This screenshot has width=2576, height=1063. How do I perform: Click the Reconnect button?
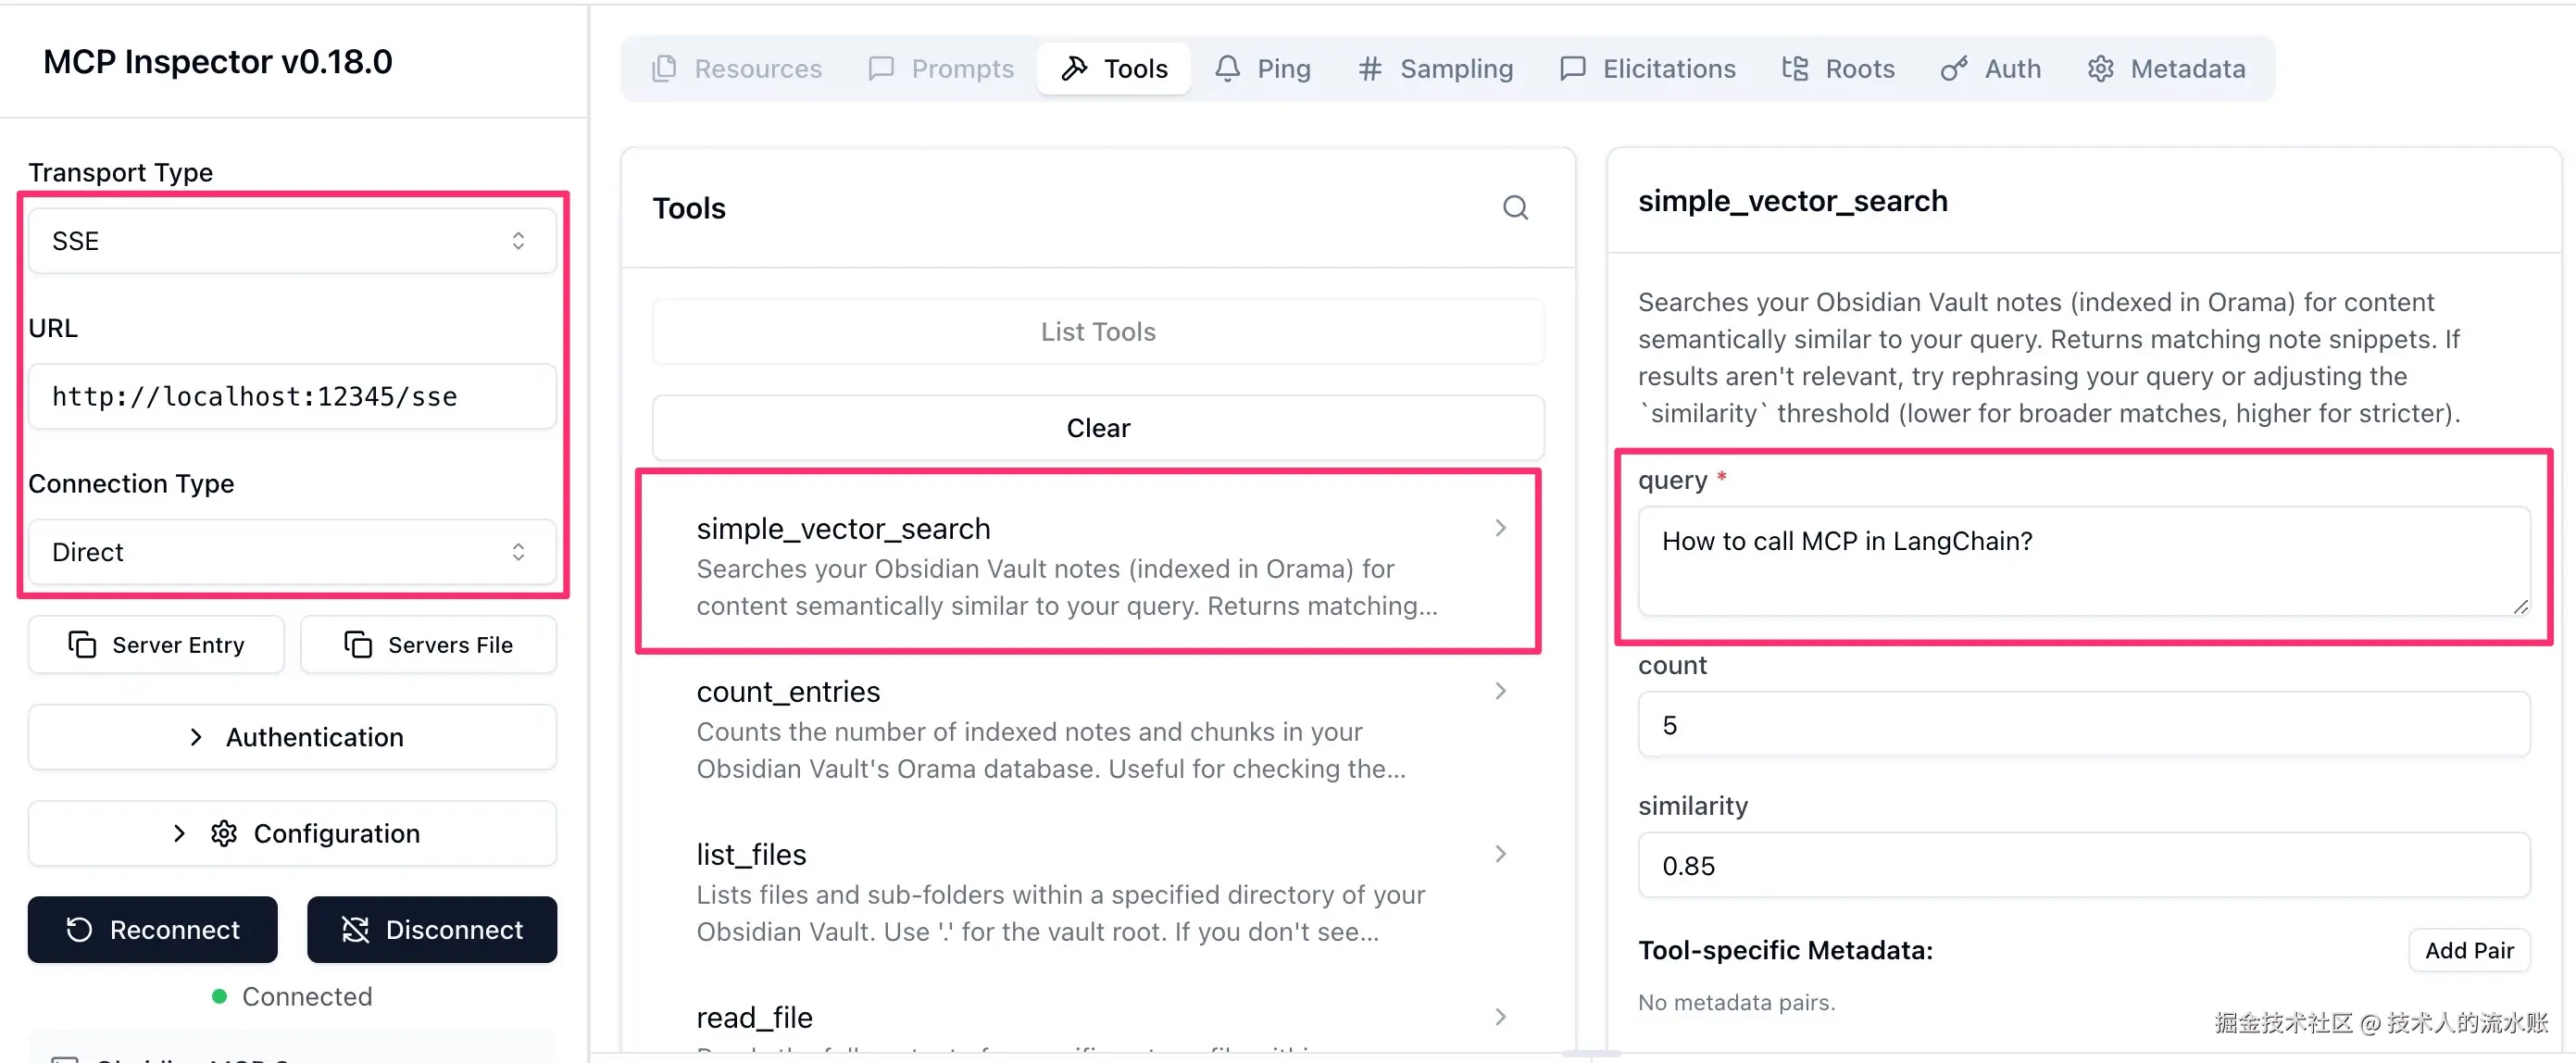pos(153,929)
